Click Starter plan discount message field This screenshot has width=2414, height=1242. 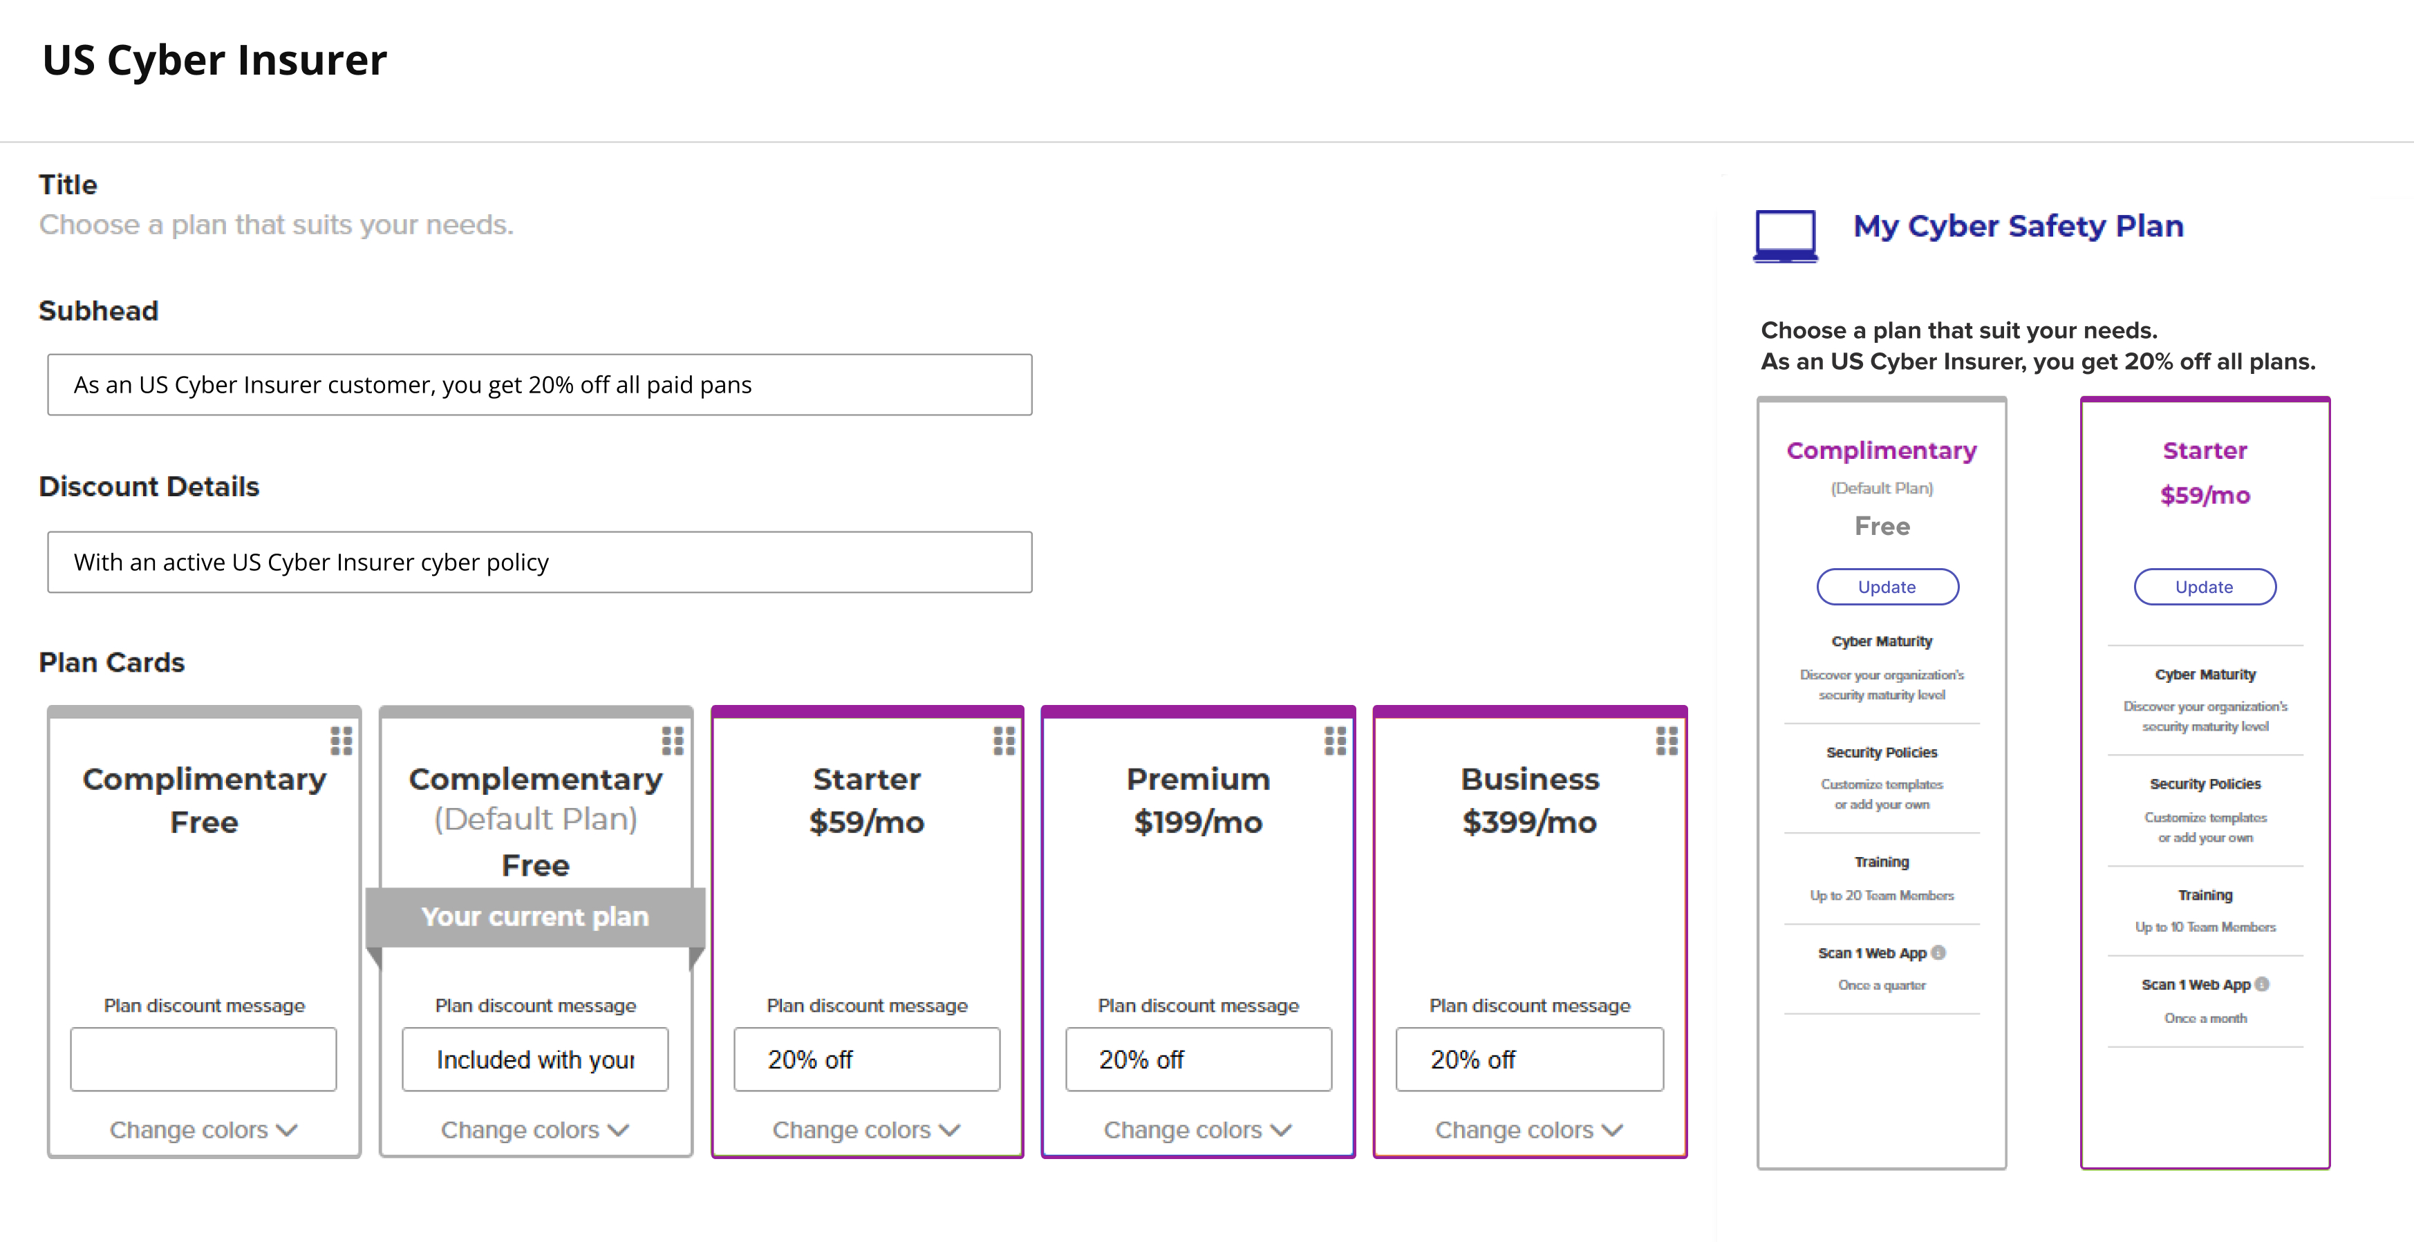point(867,1060)
